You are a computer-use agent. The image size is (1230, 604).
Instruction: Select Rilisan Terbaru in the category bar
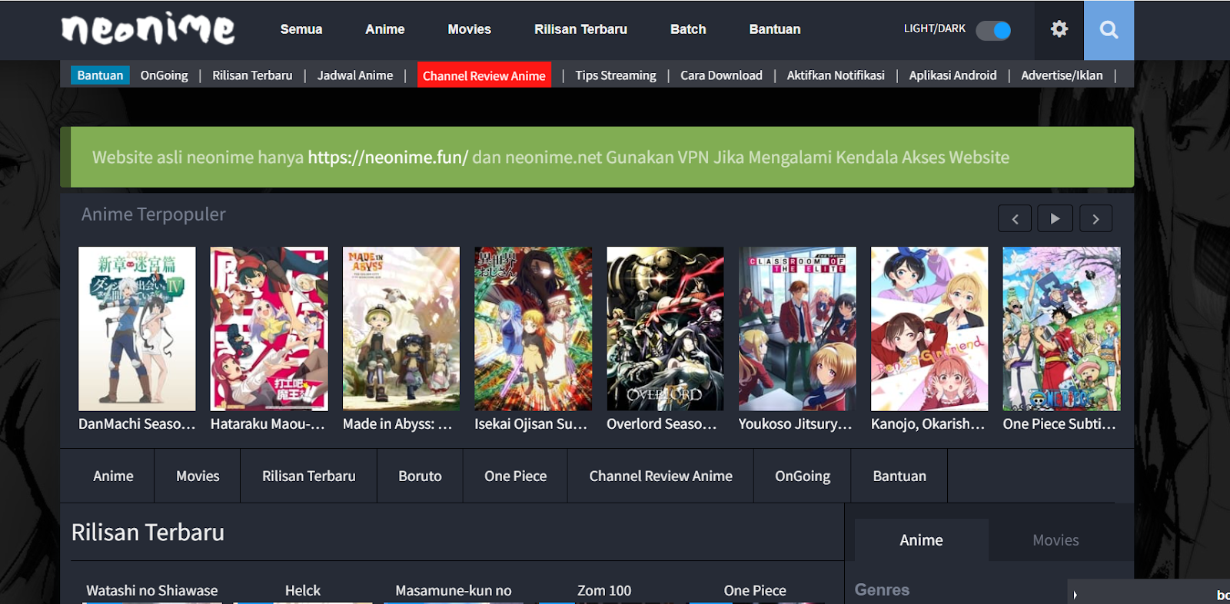(309, 476)
